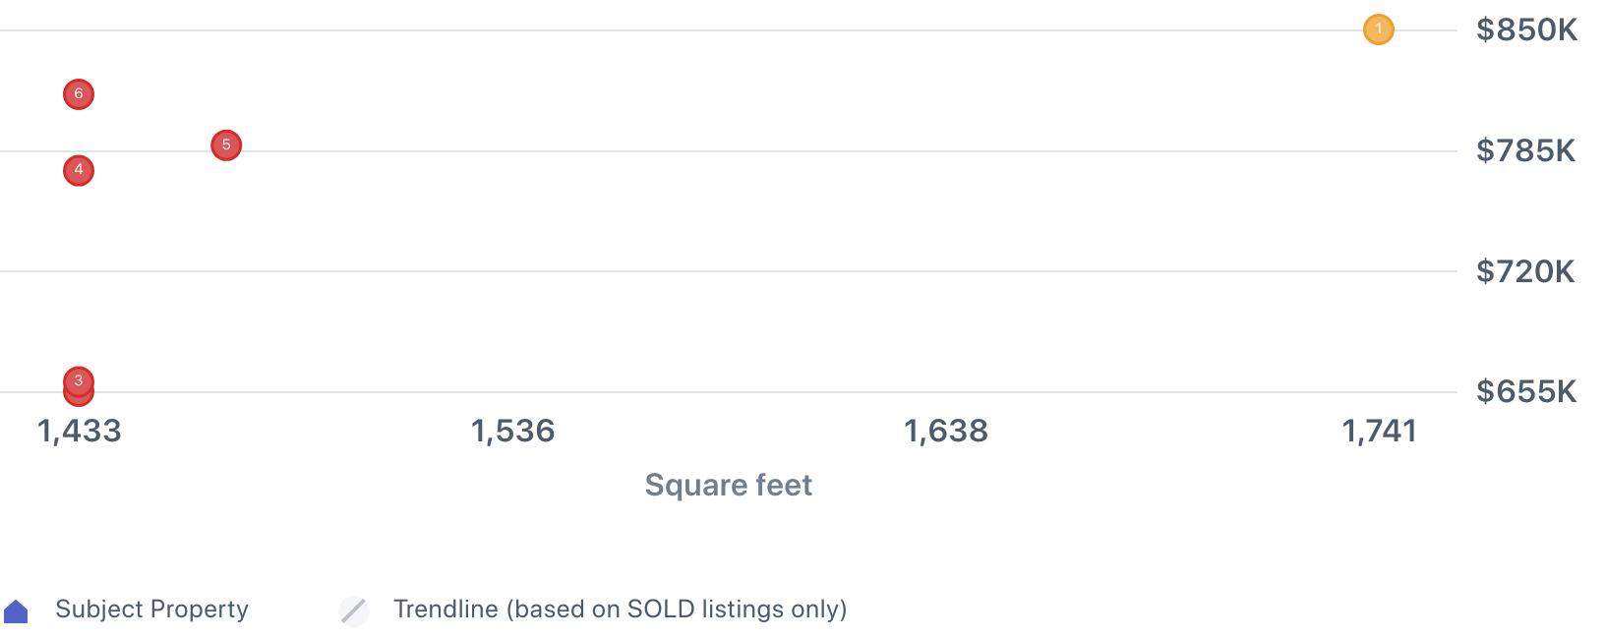Toggle Trendline (based on SOLD listings only)
The image size is (1605, 639).
point(620,610)
